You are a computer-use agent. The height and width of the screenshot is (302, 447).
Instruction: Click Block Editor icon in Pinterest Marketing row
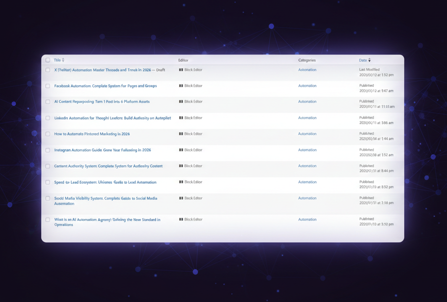pos(181,134)
